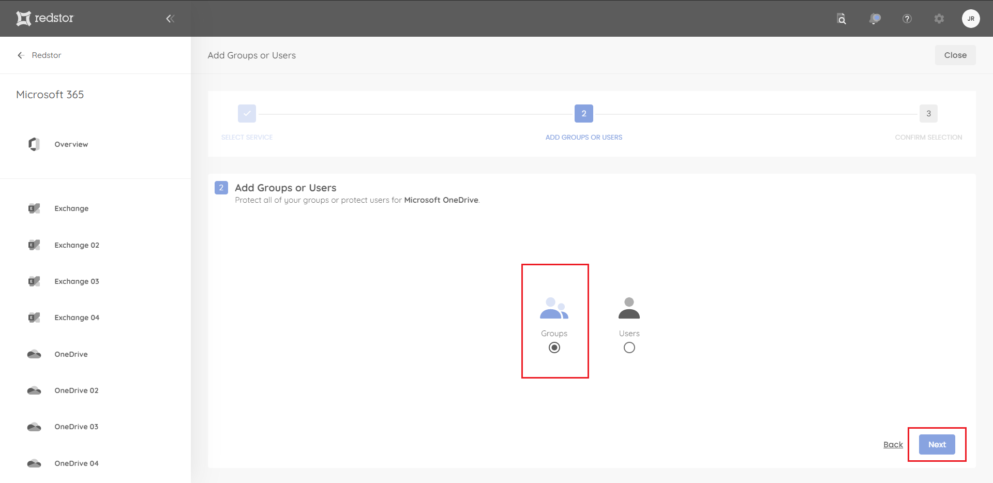Open Exchange 03 in the sidebar
Viewport: 993px width, 483px height.
(x=77, y=281)
